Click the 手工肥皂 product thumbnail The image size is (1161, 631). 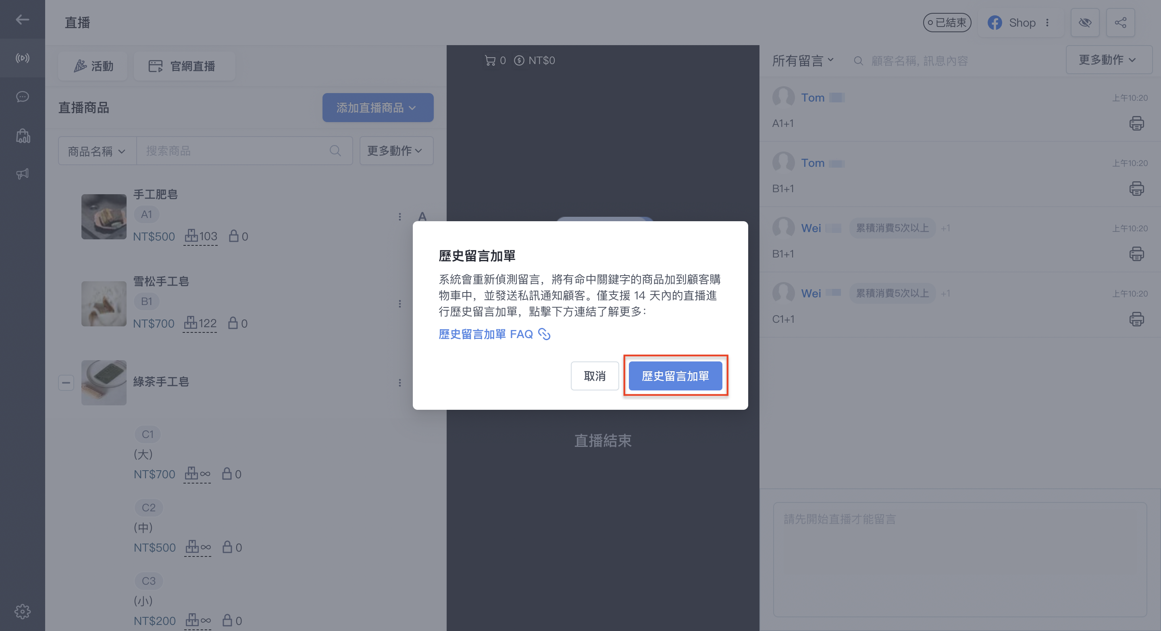(x=104, y=217)
